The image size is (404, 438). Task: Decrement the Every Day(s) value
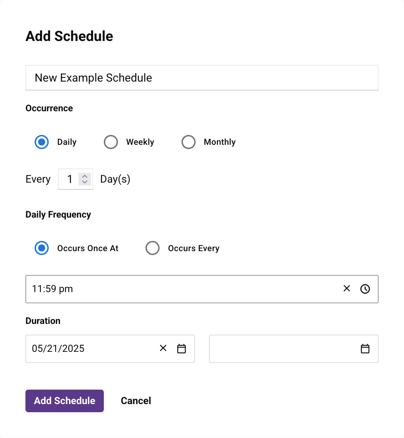click(x=85, y=182)
